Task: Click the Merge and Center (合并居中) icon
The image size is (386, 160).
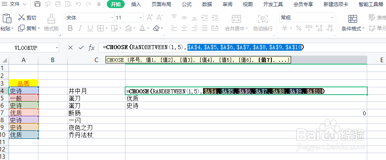Action: tap(236, 19)
